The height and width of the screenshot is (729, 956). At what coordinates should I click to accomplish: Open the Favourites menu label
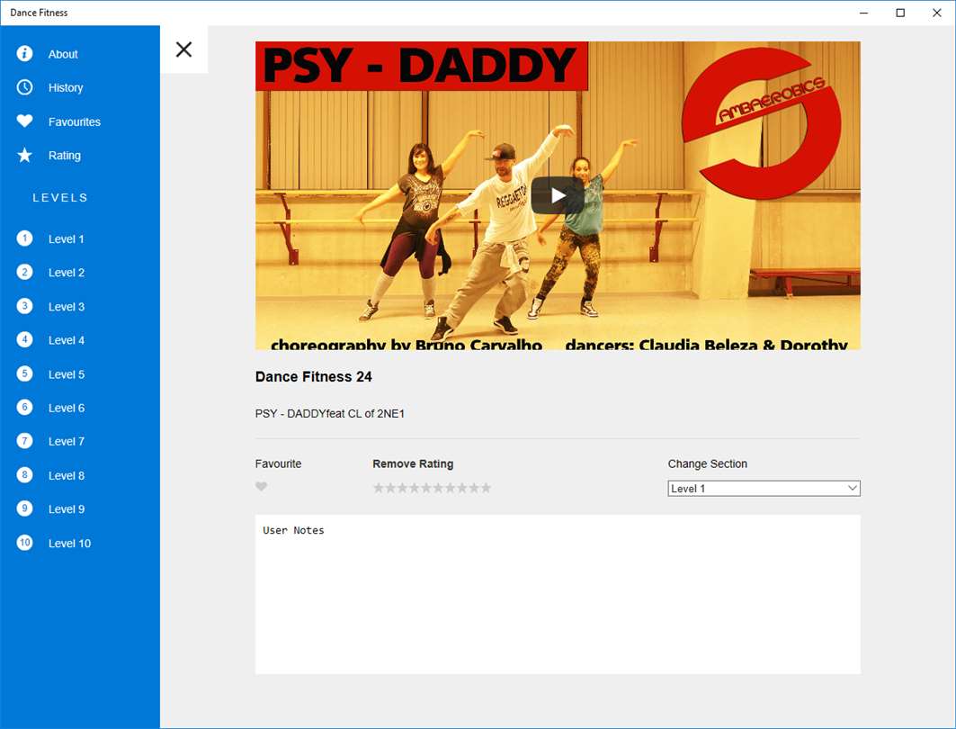[75, 122]
